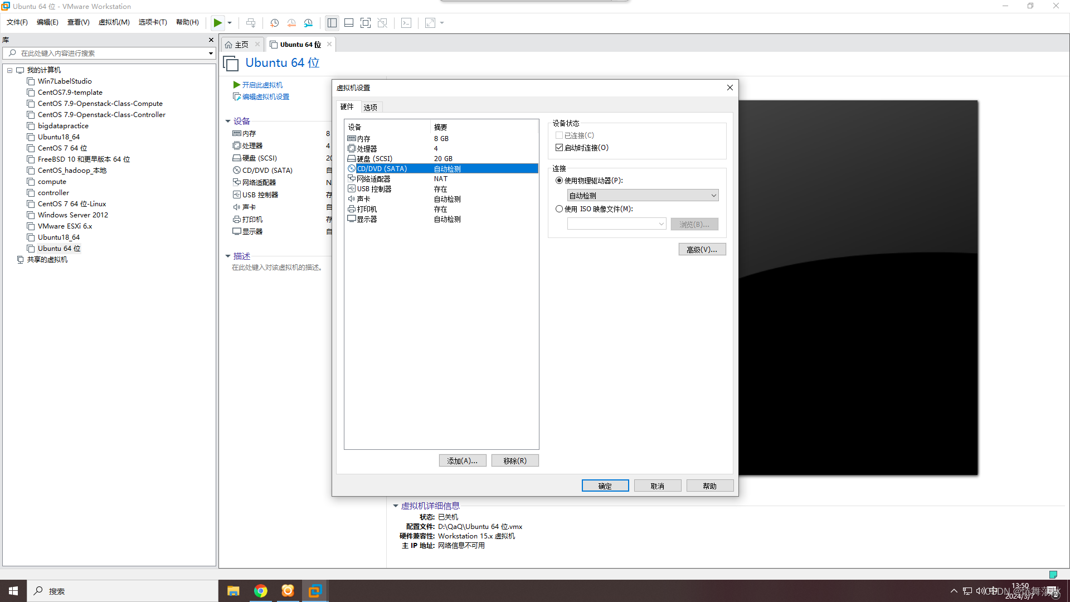The height and width of the screenshot is (602, 1070).
Task: Select 使用物理驱动器(P) radio button
Action: click(559, 181)
